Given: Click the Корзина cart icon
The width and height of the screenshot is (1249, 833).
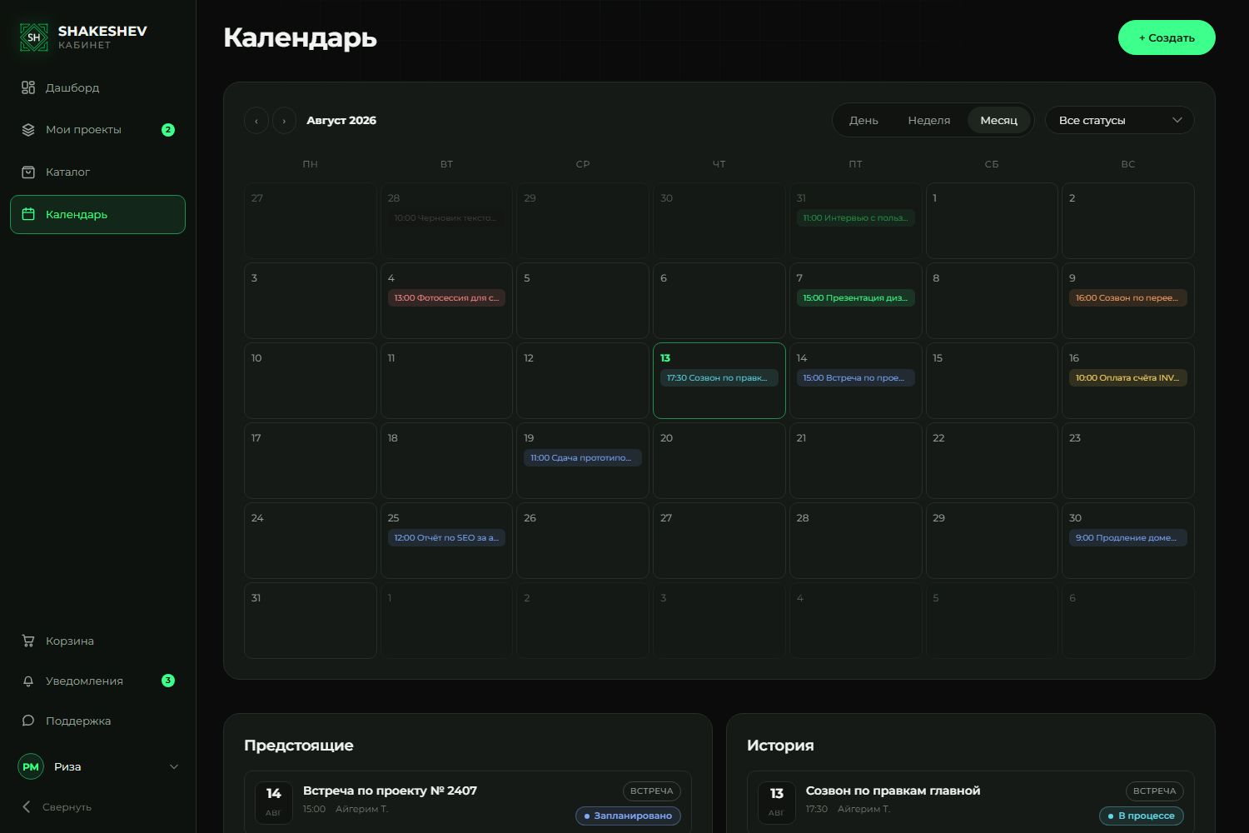Looking at the screenshot, I should click(28, 641).
